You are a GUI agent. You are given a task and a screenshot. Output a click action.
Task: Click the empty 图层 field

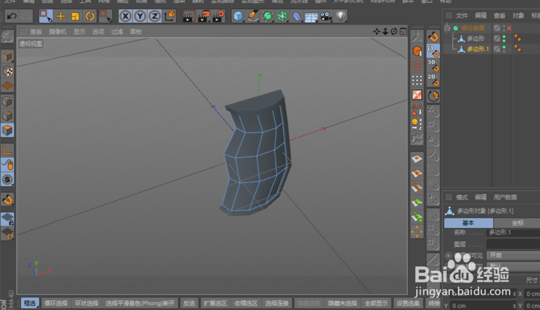pos(513,244)
